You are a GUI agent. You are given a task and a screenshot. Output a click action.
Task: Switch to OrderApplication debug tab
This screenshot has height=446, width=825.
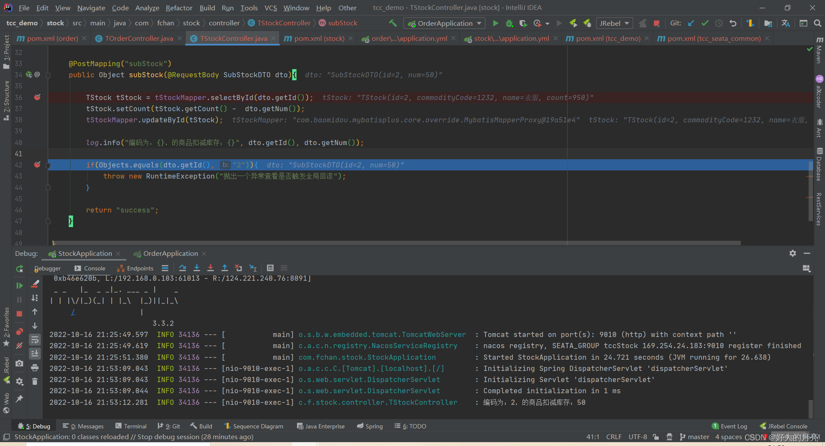[170, 254]
